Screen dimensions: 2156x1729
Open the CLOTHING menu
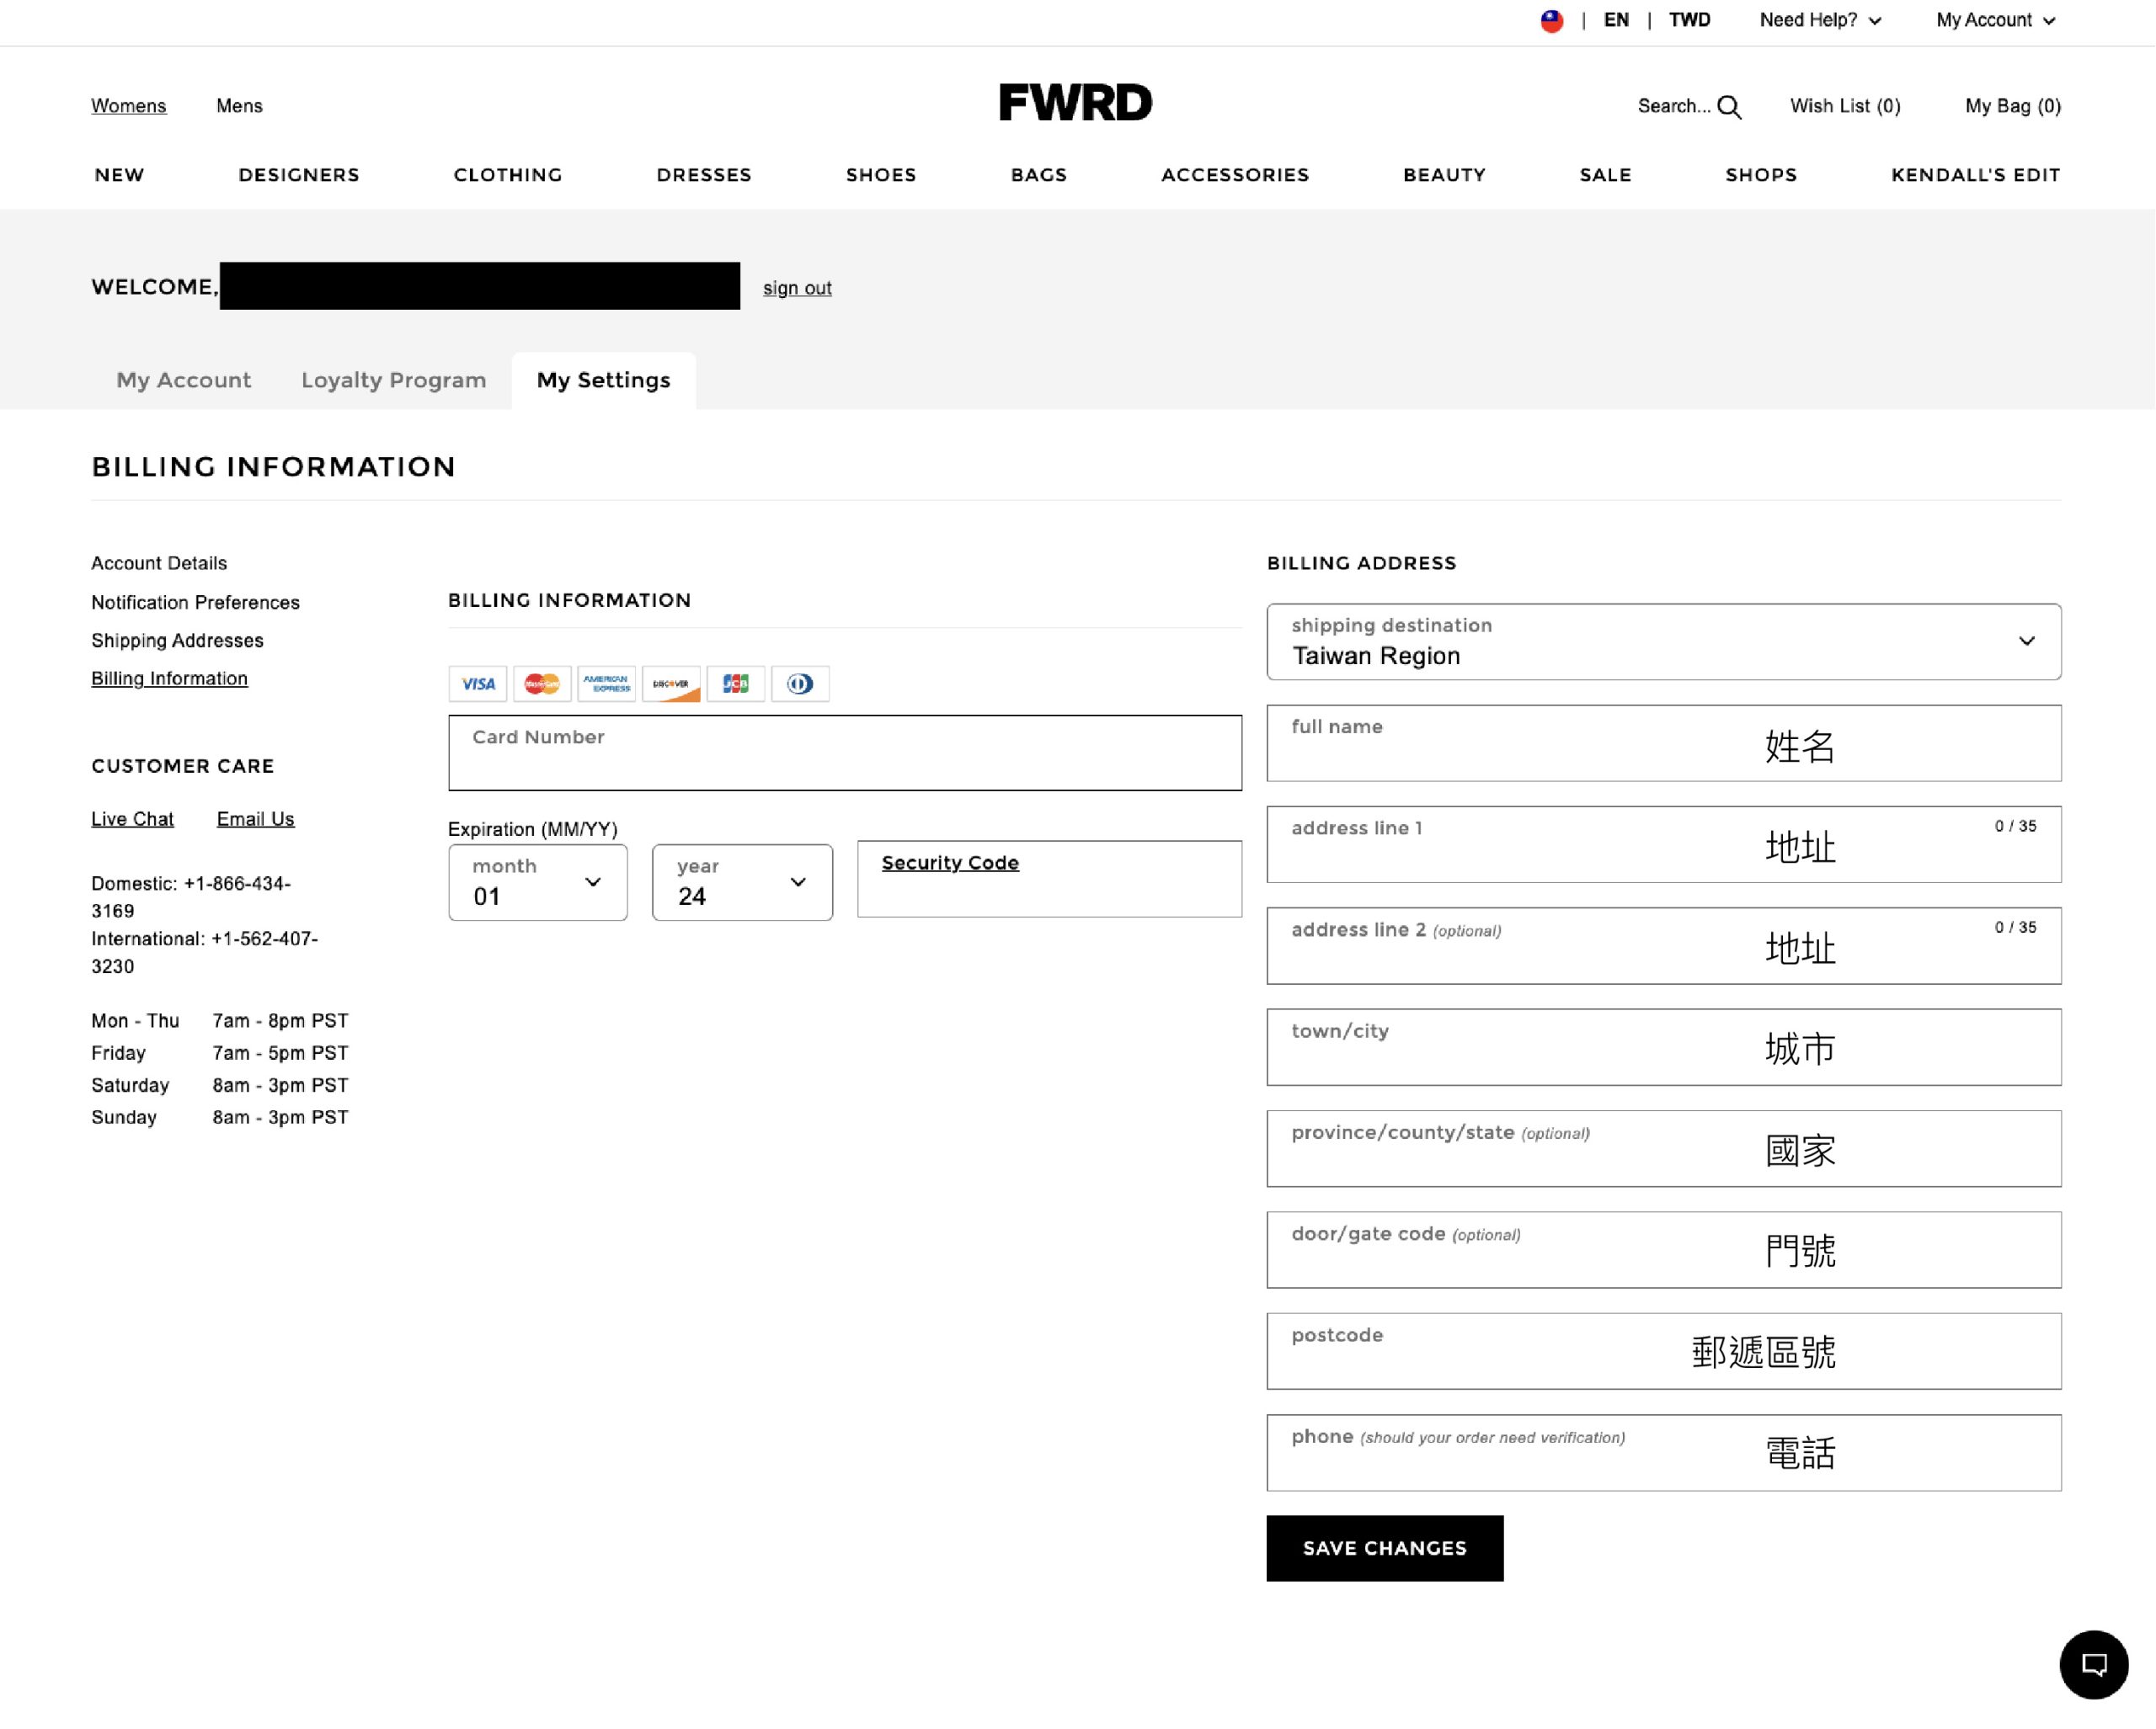508,175
